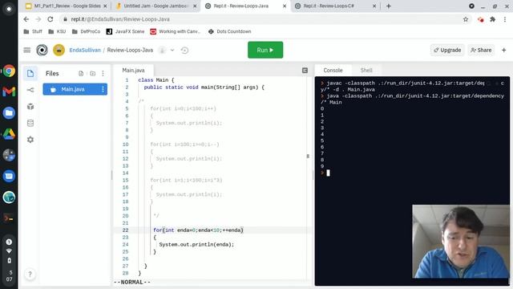Open the browser extensions puzzle icon
Image resolution: width=513 pixels, height=289 pixels.
click(492, 19)
